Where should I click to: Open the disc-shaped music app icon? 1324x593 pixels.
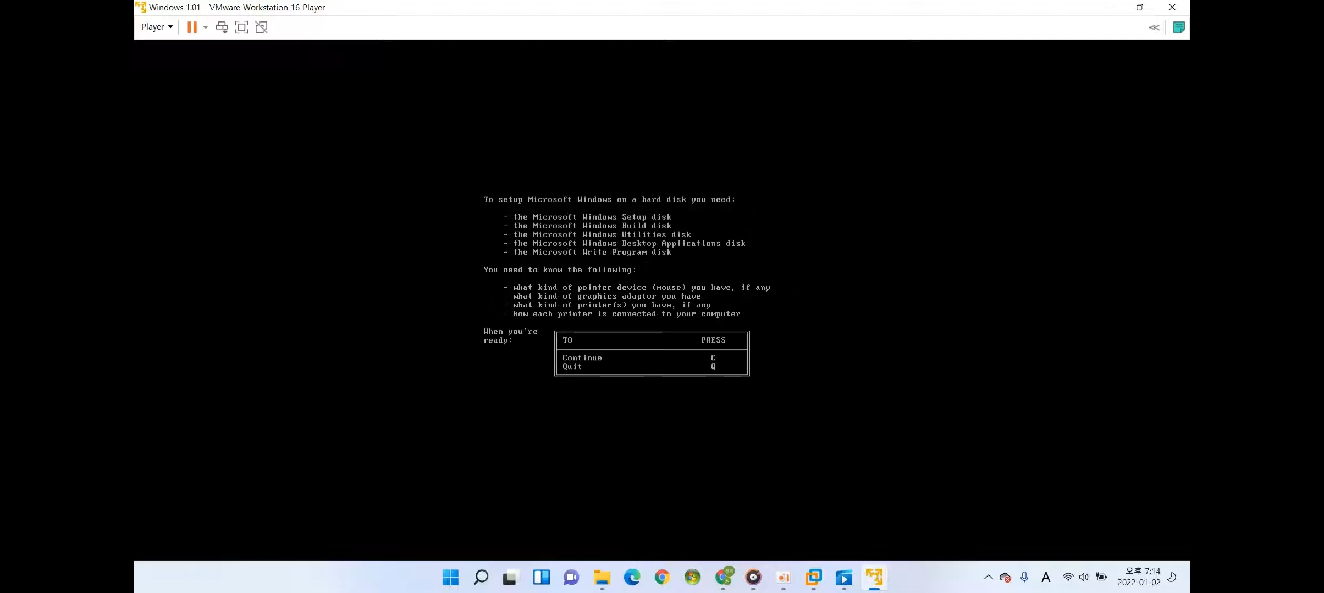(753, 577)
